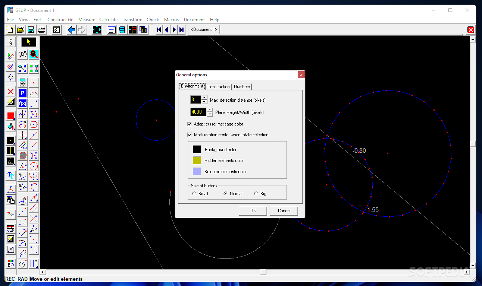The image size is (482, 286).
Task: Decrease max detection distance spinner
Action: 204,102
